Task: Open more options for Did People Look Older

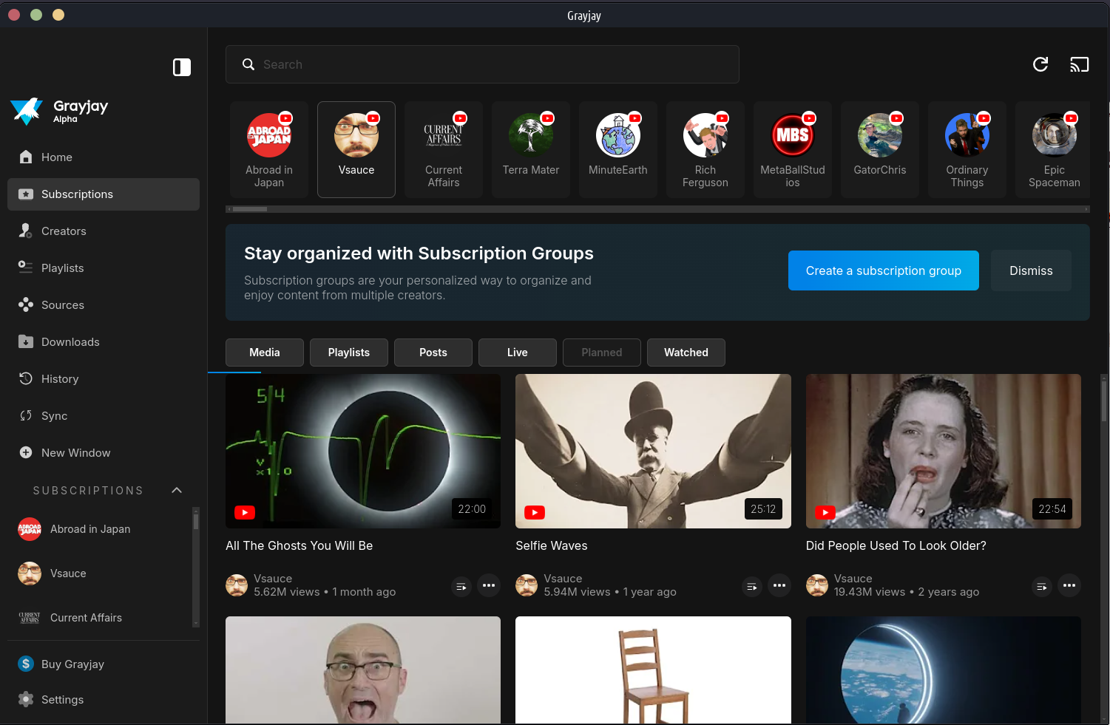Action: 1069,586
